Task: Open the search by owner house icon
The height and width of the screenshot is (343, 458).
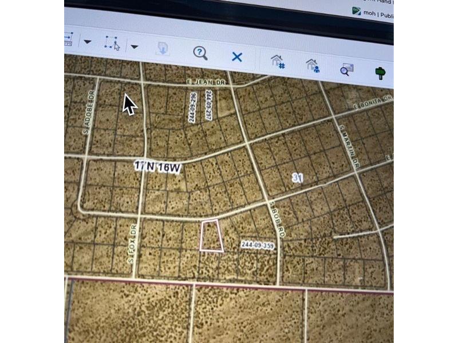Action: [312, 65]
